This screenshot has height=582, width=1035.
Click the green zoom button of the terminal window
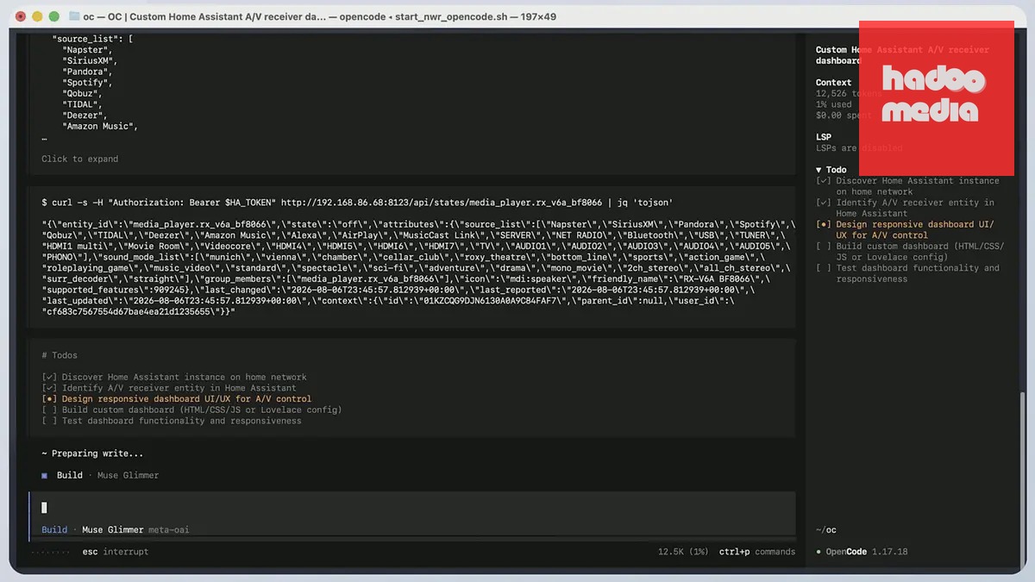(54, 16)
